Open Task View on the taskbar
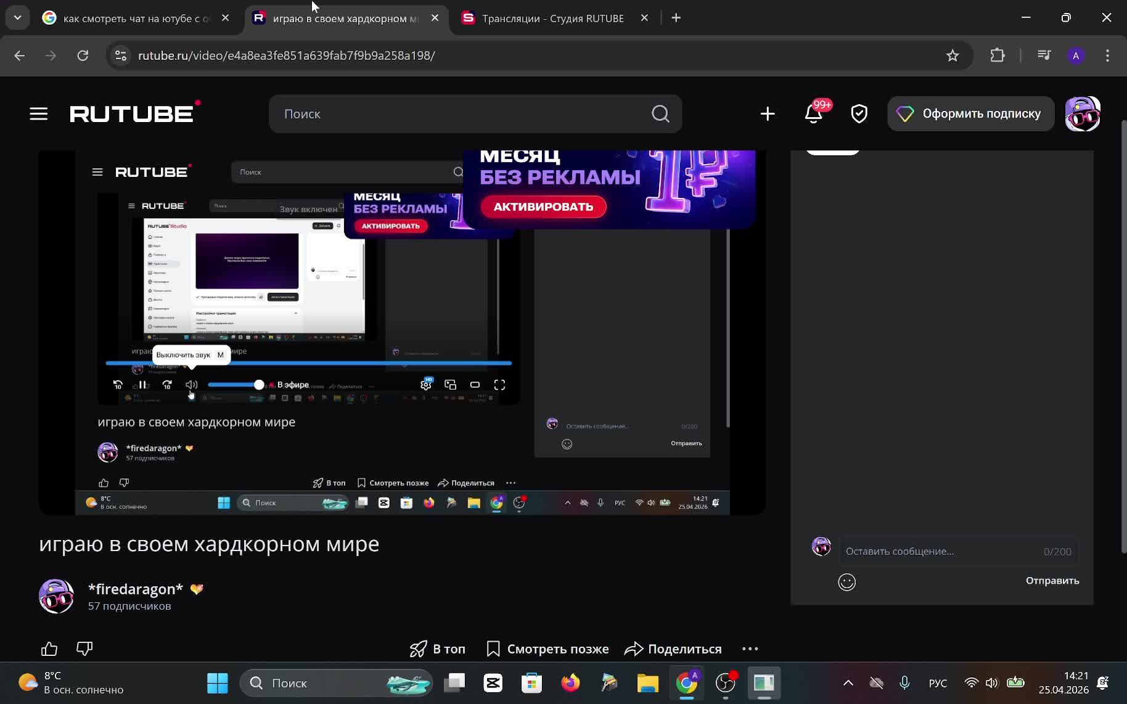This screenshot has height=704, width=1127. [x=454, y=683]
